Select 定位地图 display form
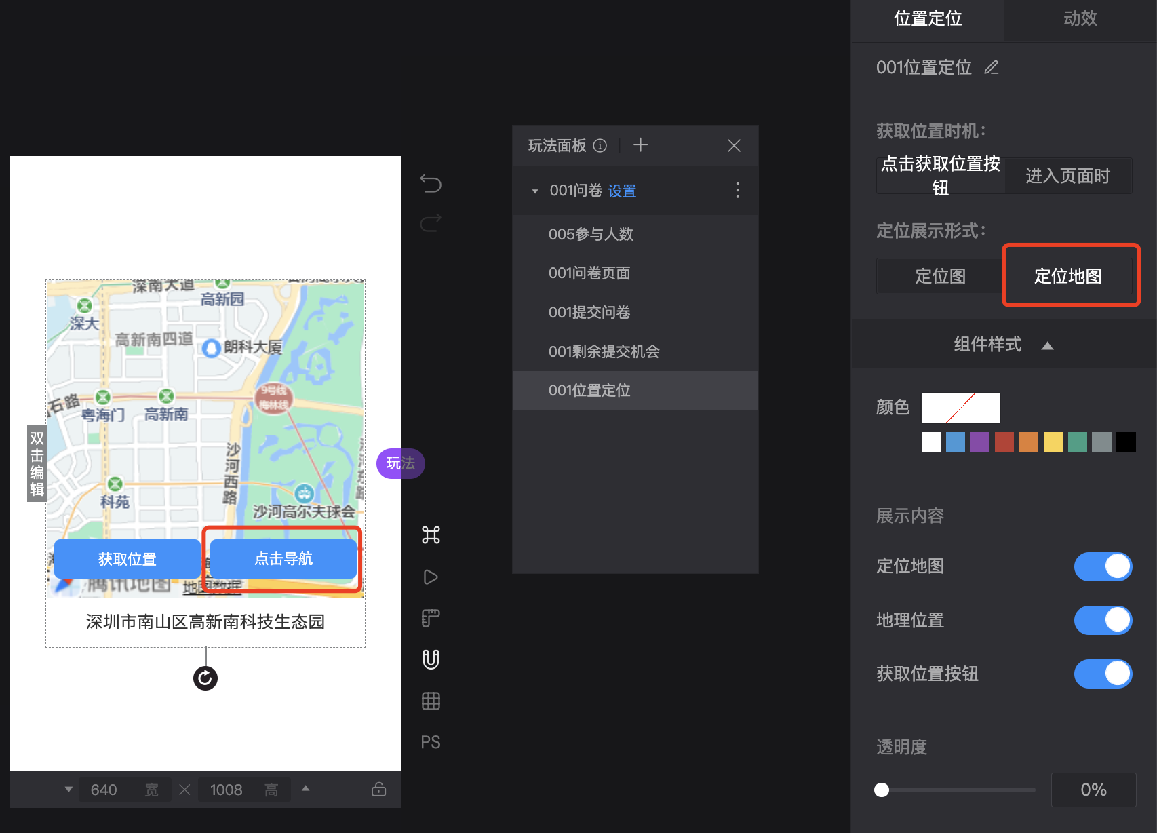The width and height of the screenshot is (1157, 833). click(x=1068, y=276)
